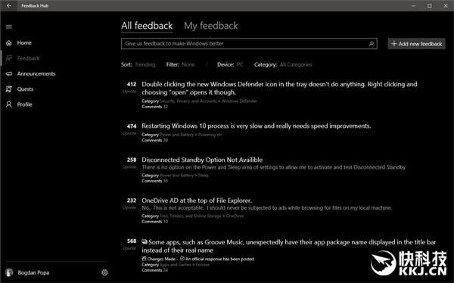Viewport: 454px width, 283px height.
Task: Open Category All Categories dropdown
Action: click(x=283, y=64)
